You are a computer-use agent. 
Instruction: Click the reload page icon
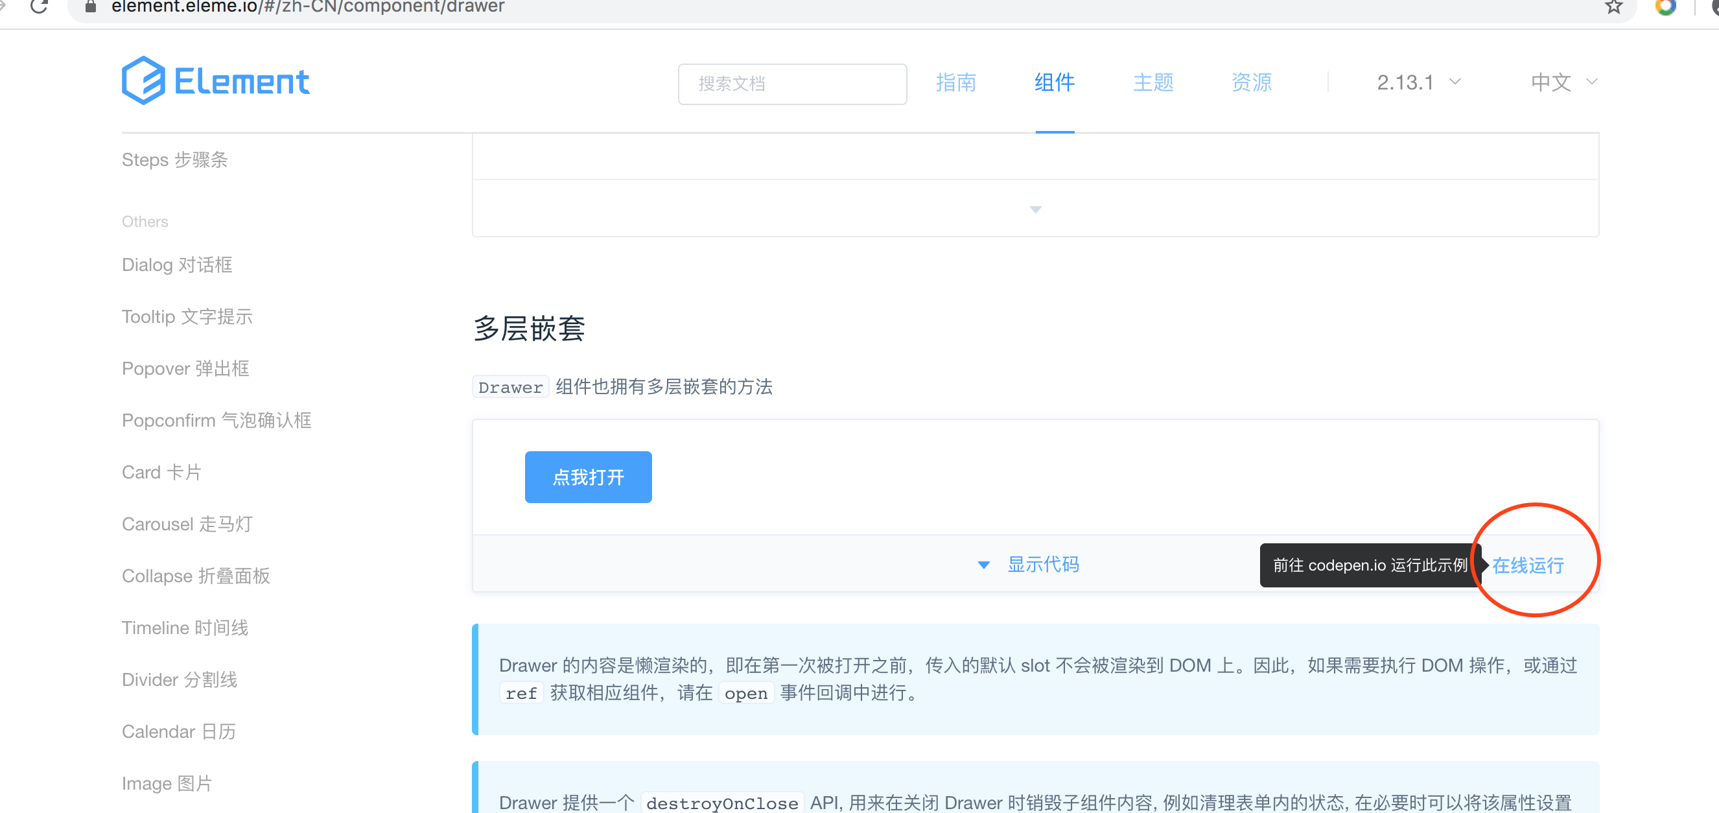[40, 6]
